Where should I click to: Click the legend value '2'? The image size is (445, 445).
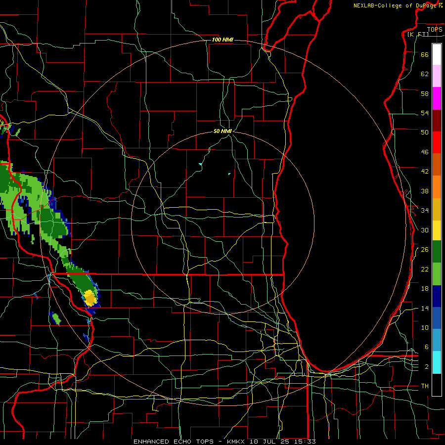click(x=427, y=367)
